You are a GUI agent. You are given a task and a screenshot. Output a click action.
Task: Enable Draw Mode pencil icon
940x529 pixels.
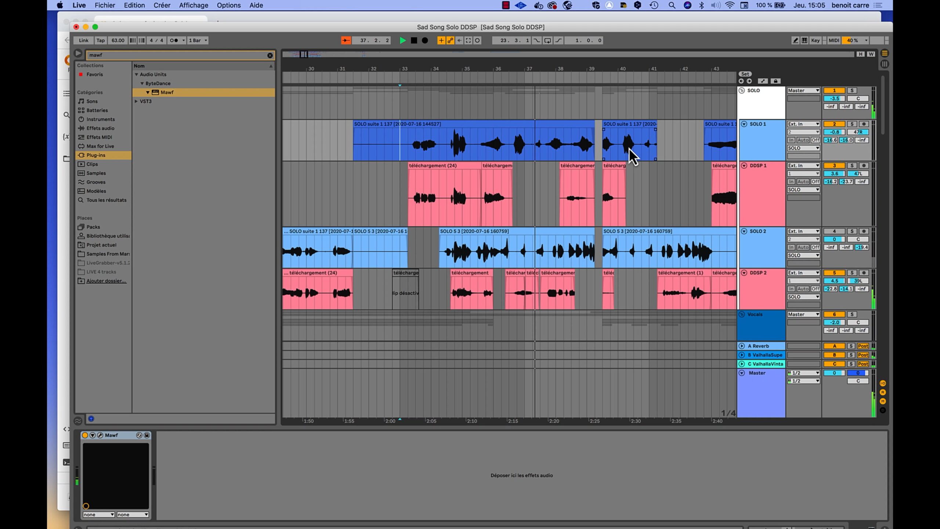click(795, 40)
